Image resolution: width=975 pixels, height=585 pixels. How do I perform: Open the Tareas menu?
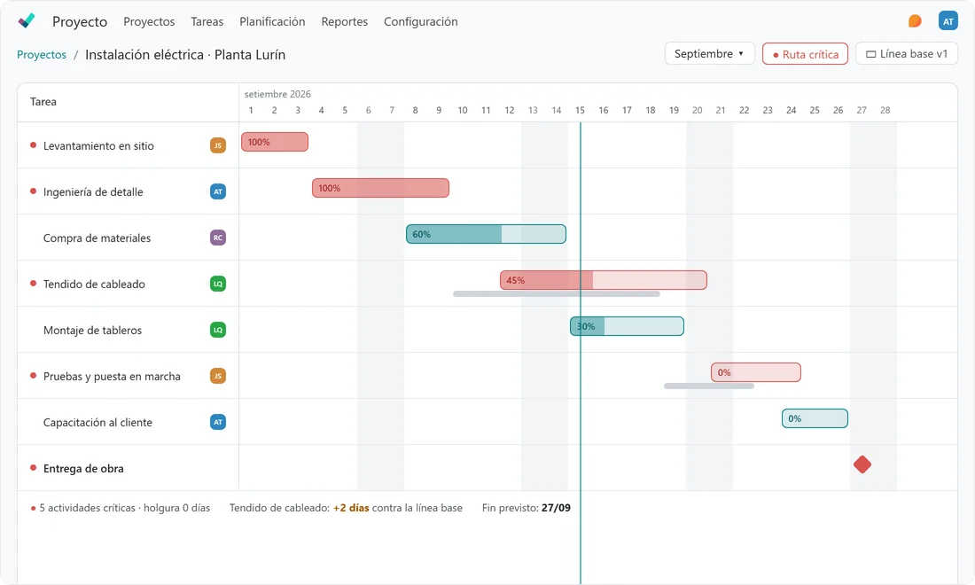(207, 22)
